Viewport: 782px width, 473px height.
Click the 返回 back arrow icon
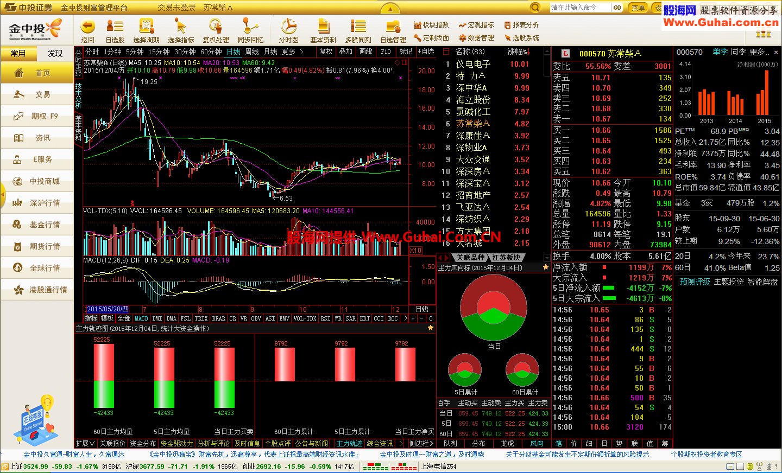pos(87,27)
